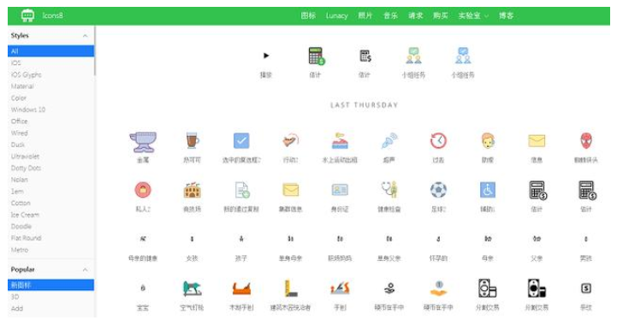Select the Nolan style filter
617x332 pixels.
(x=20, y=180)
